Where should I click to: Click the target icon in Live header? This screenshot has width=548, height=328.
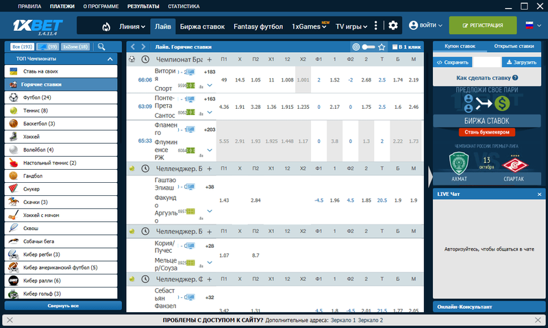point(356,47)
